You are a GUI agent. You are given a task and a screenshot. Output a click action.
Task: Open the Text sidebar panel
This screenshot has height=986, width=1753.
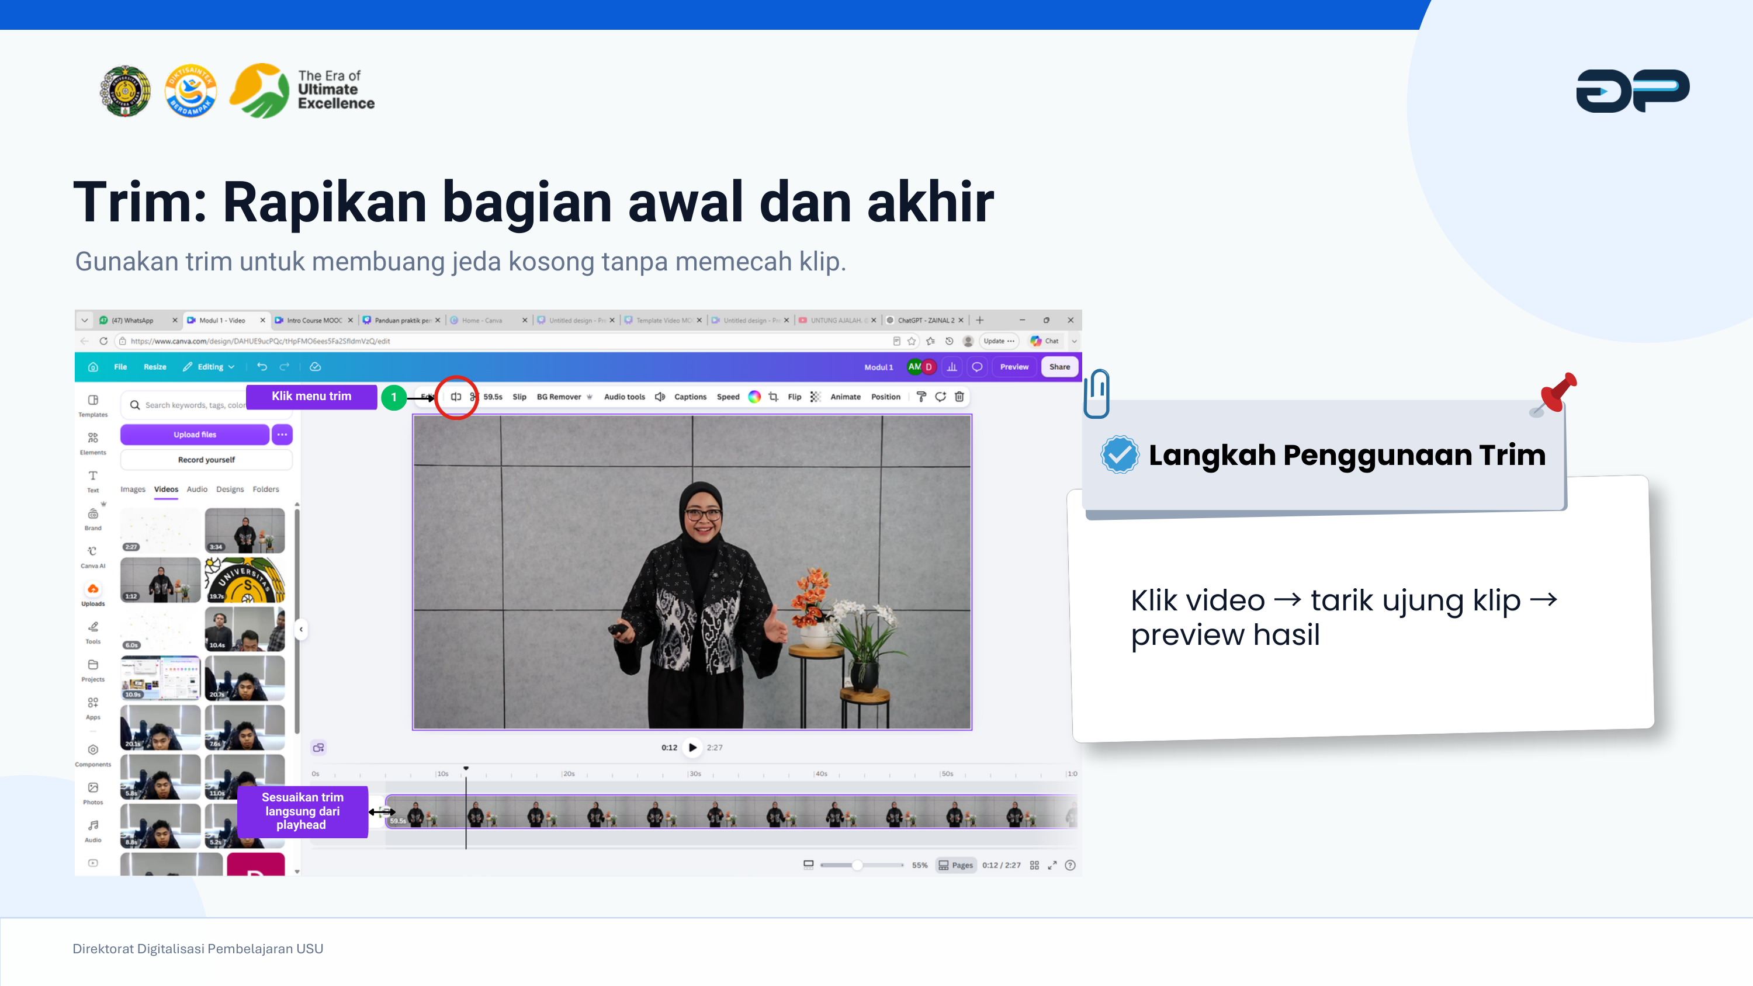tap(92, 481)
